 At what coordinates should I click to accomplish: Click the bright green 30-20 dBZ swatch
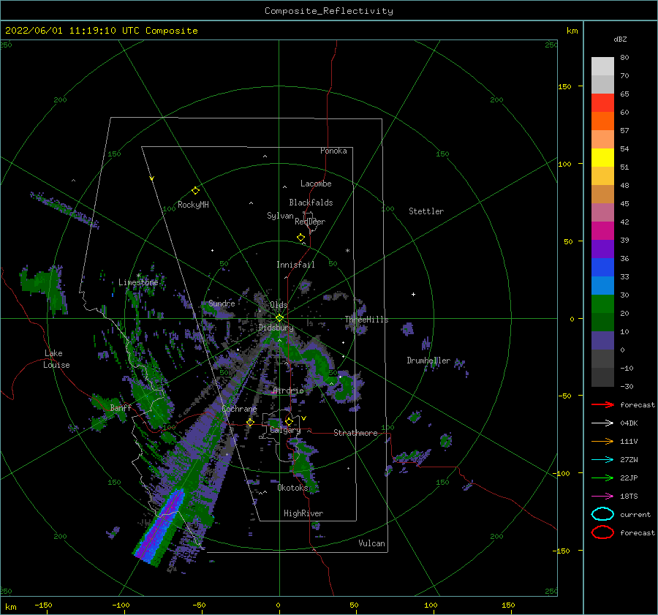click(602, 304)
